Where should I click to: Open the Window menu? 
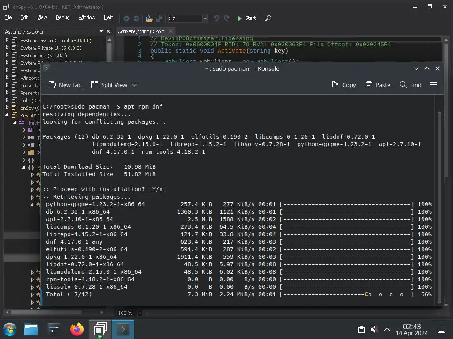[x=87, y=17]
